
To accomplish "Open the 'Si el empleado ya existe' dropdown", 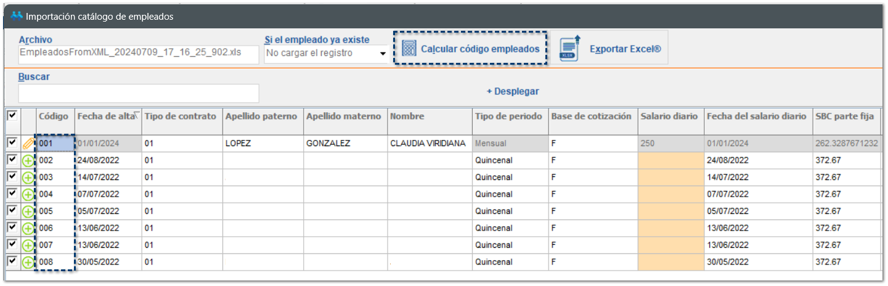I will tap(383, 54).
